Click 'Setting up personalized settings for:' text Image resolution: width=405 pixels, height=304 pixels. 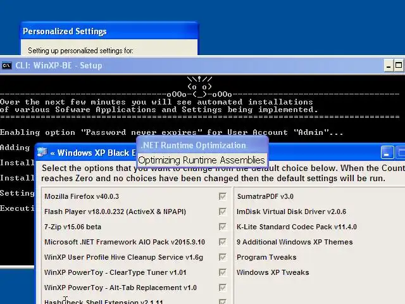[x=80, y=51]
